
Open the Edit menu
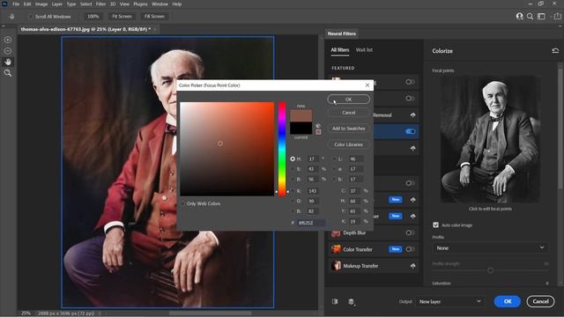(x=27, y=4)
